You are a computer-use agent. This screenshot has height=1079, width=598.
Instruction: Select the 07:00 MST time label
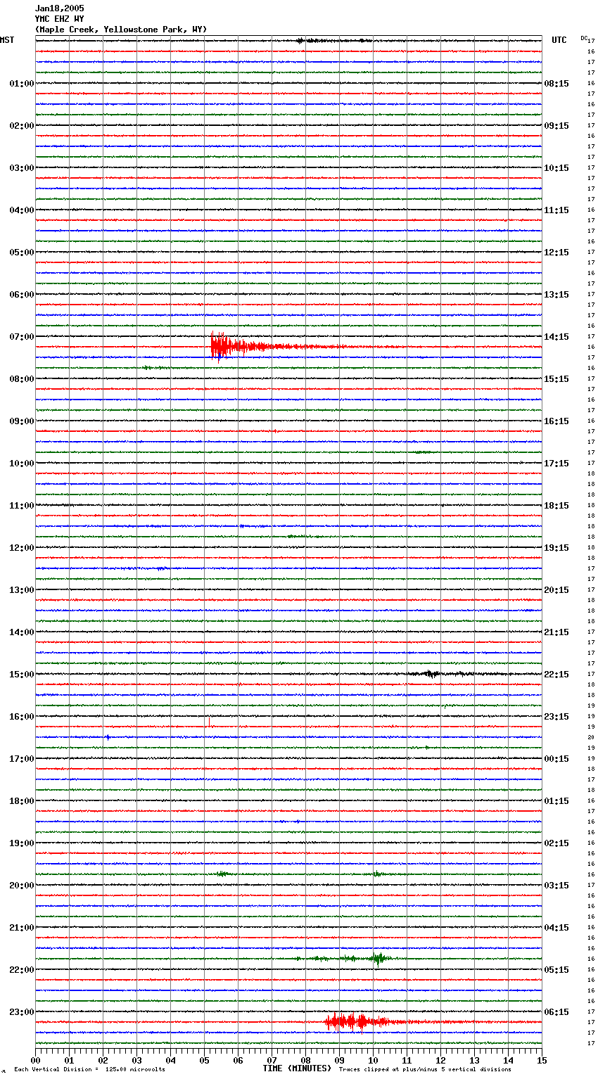coord(22,337)
